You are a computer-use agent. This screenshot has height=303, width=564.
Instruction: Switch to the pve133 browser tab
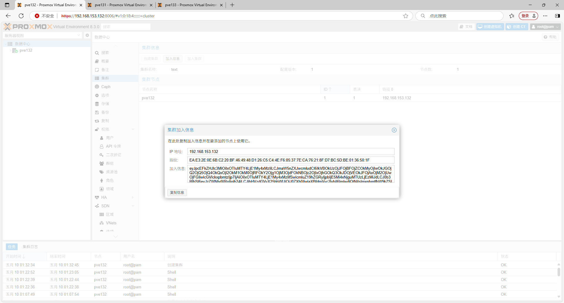191,5
